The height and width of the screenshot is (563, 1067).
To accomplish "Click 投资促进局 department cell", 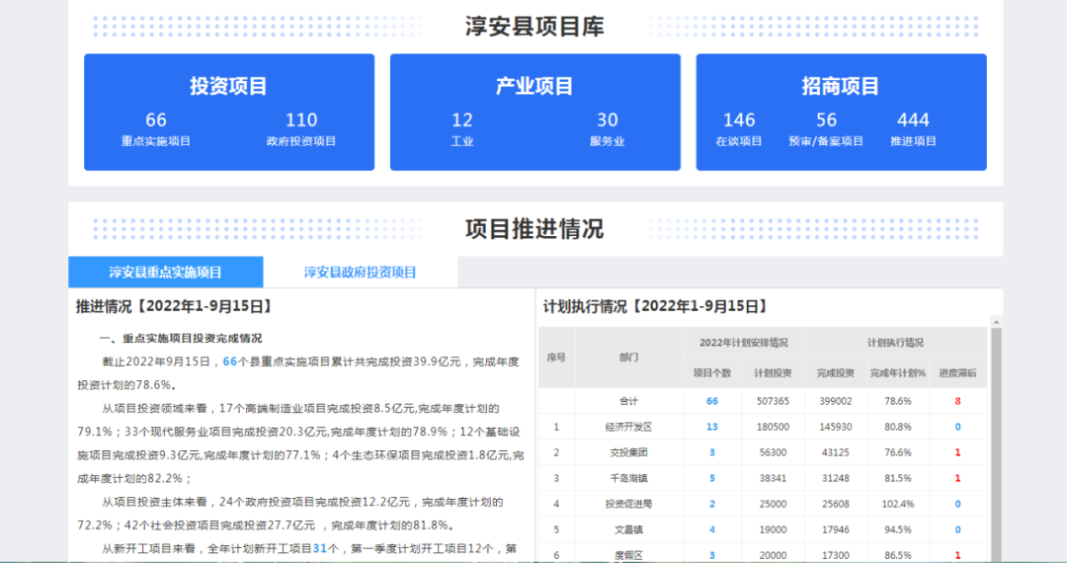I will point(628,504).
